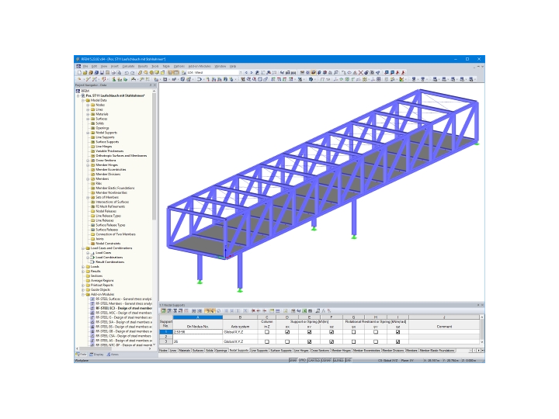559x419 pixels.
Task: Toggle first Support or Spring checkbox, row 1
Action: (x=287, y=332)
